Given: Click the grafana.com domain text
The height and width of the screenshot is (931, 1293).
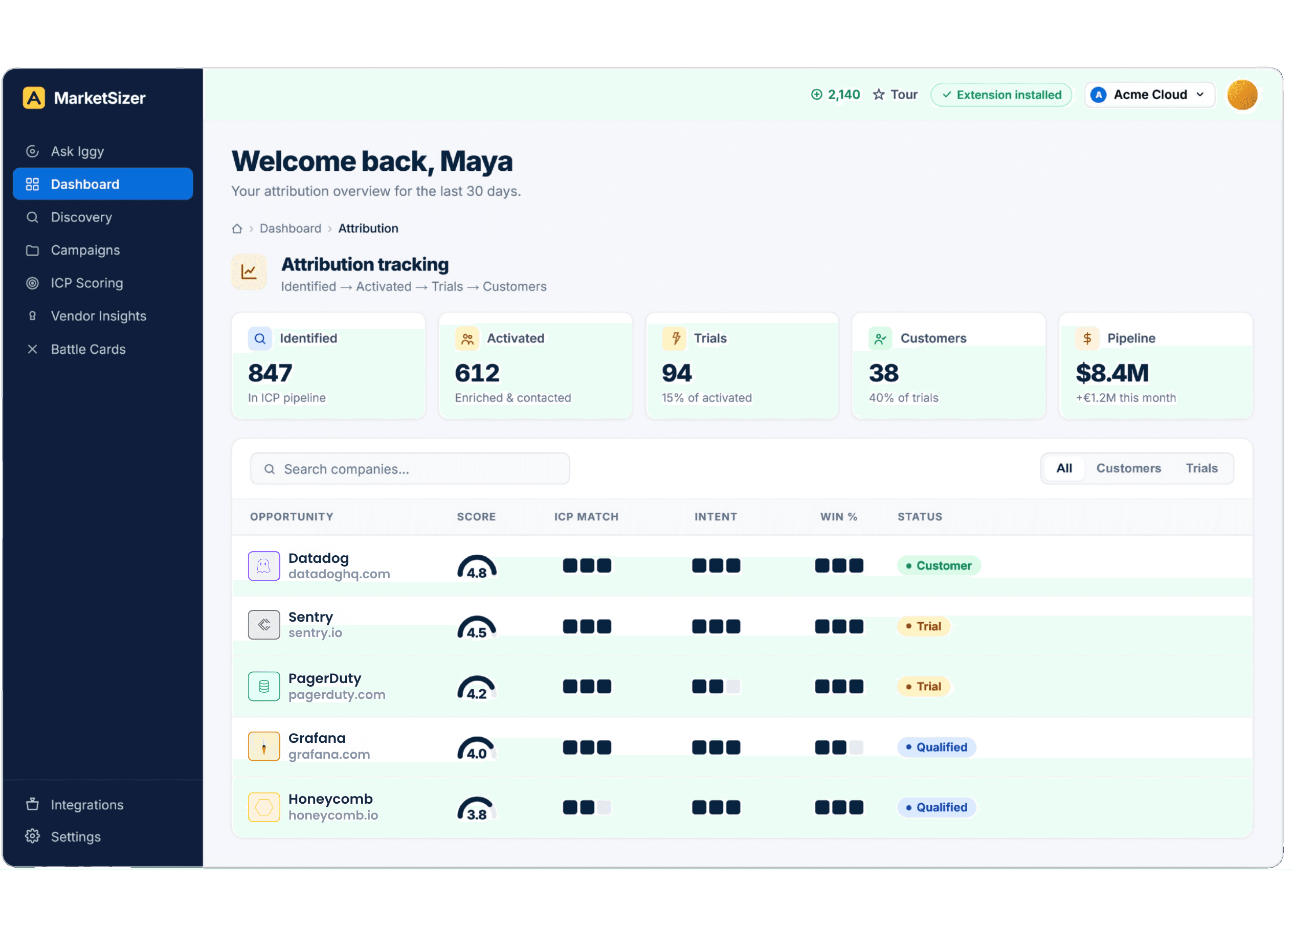Looking at the screenshot, I should pos(329,755).
